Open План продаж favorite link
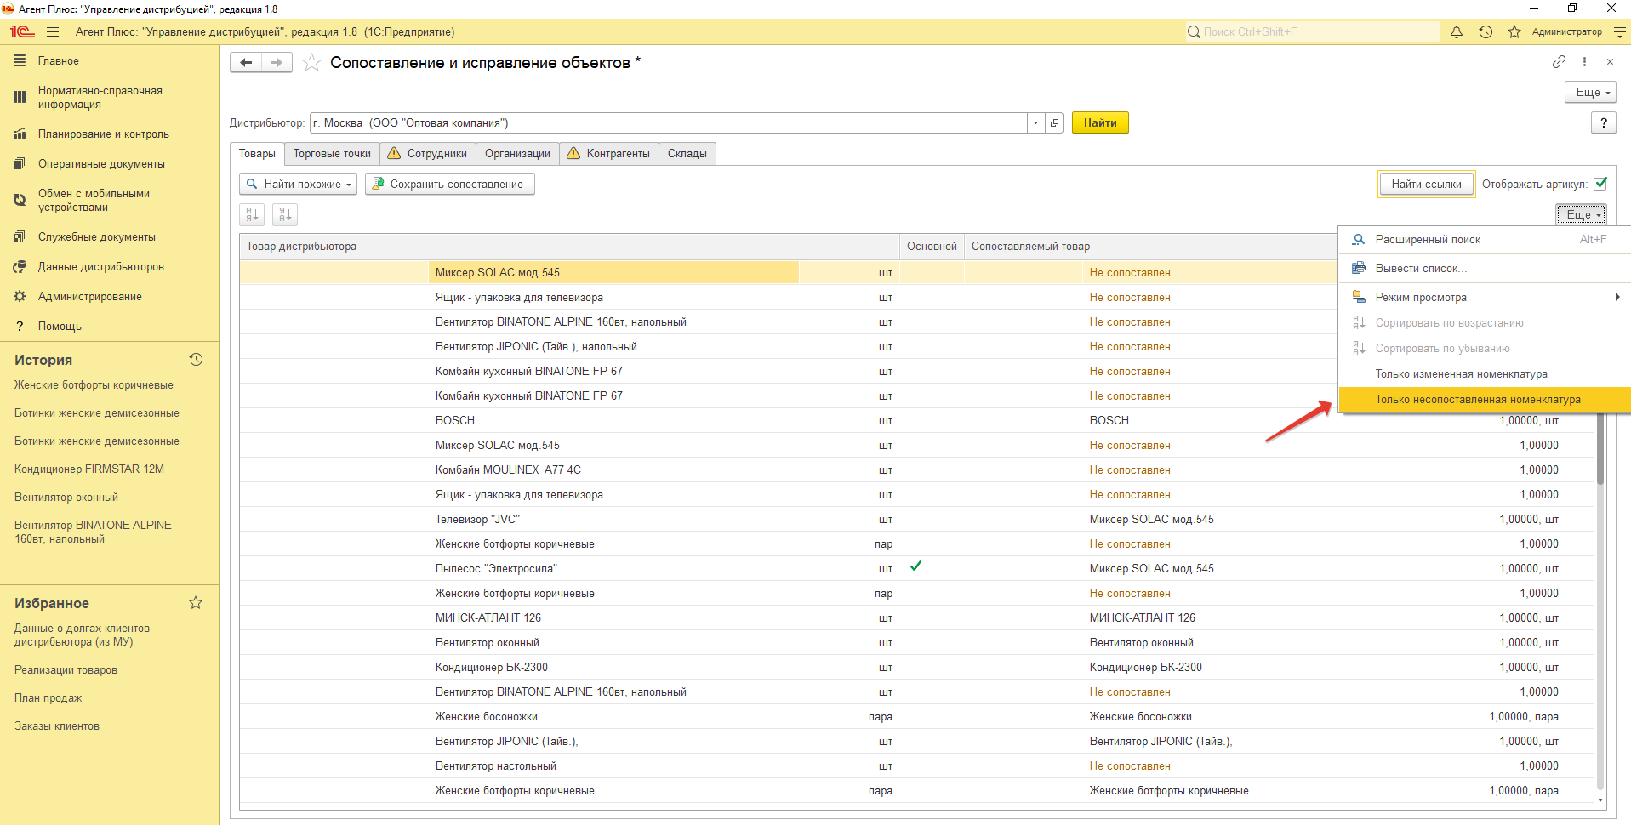This screenshot has width=1631, height=825. (48, 698)
